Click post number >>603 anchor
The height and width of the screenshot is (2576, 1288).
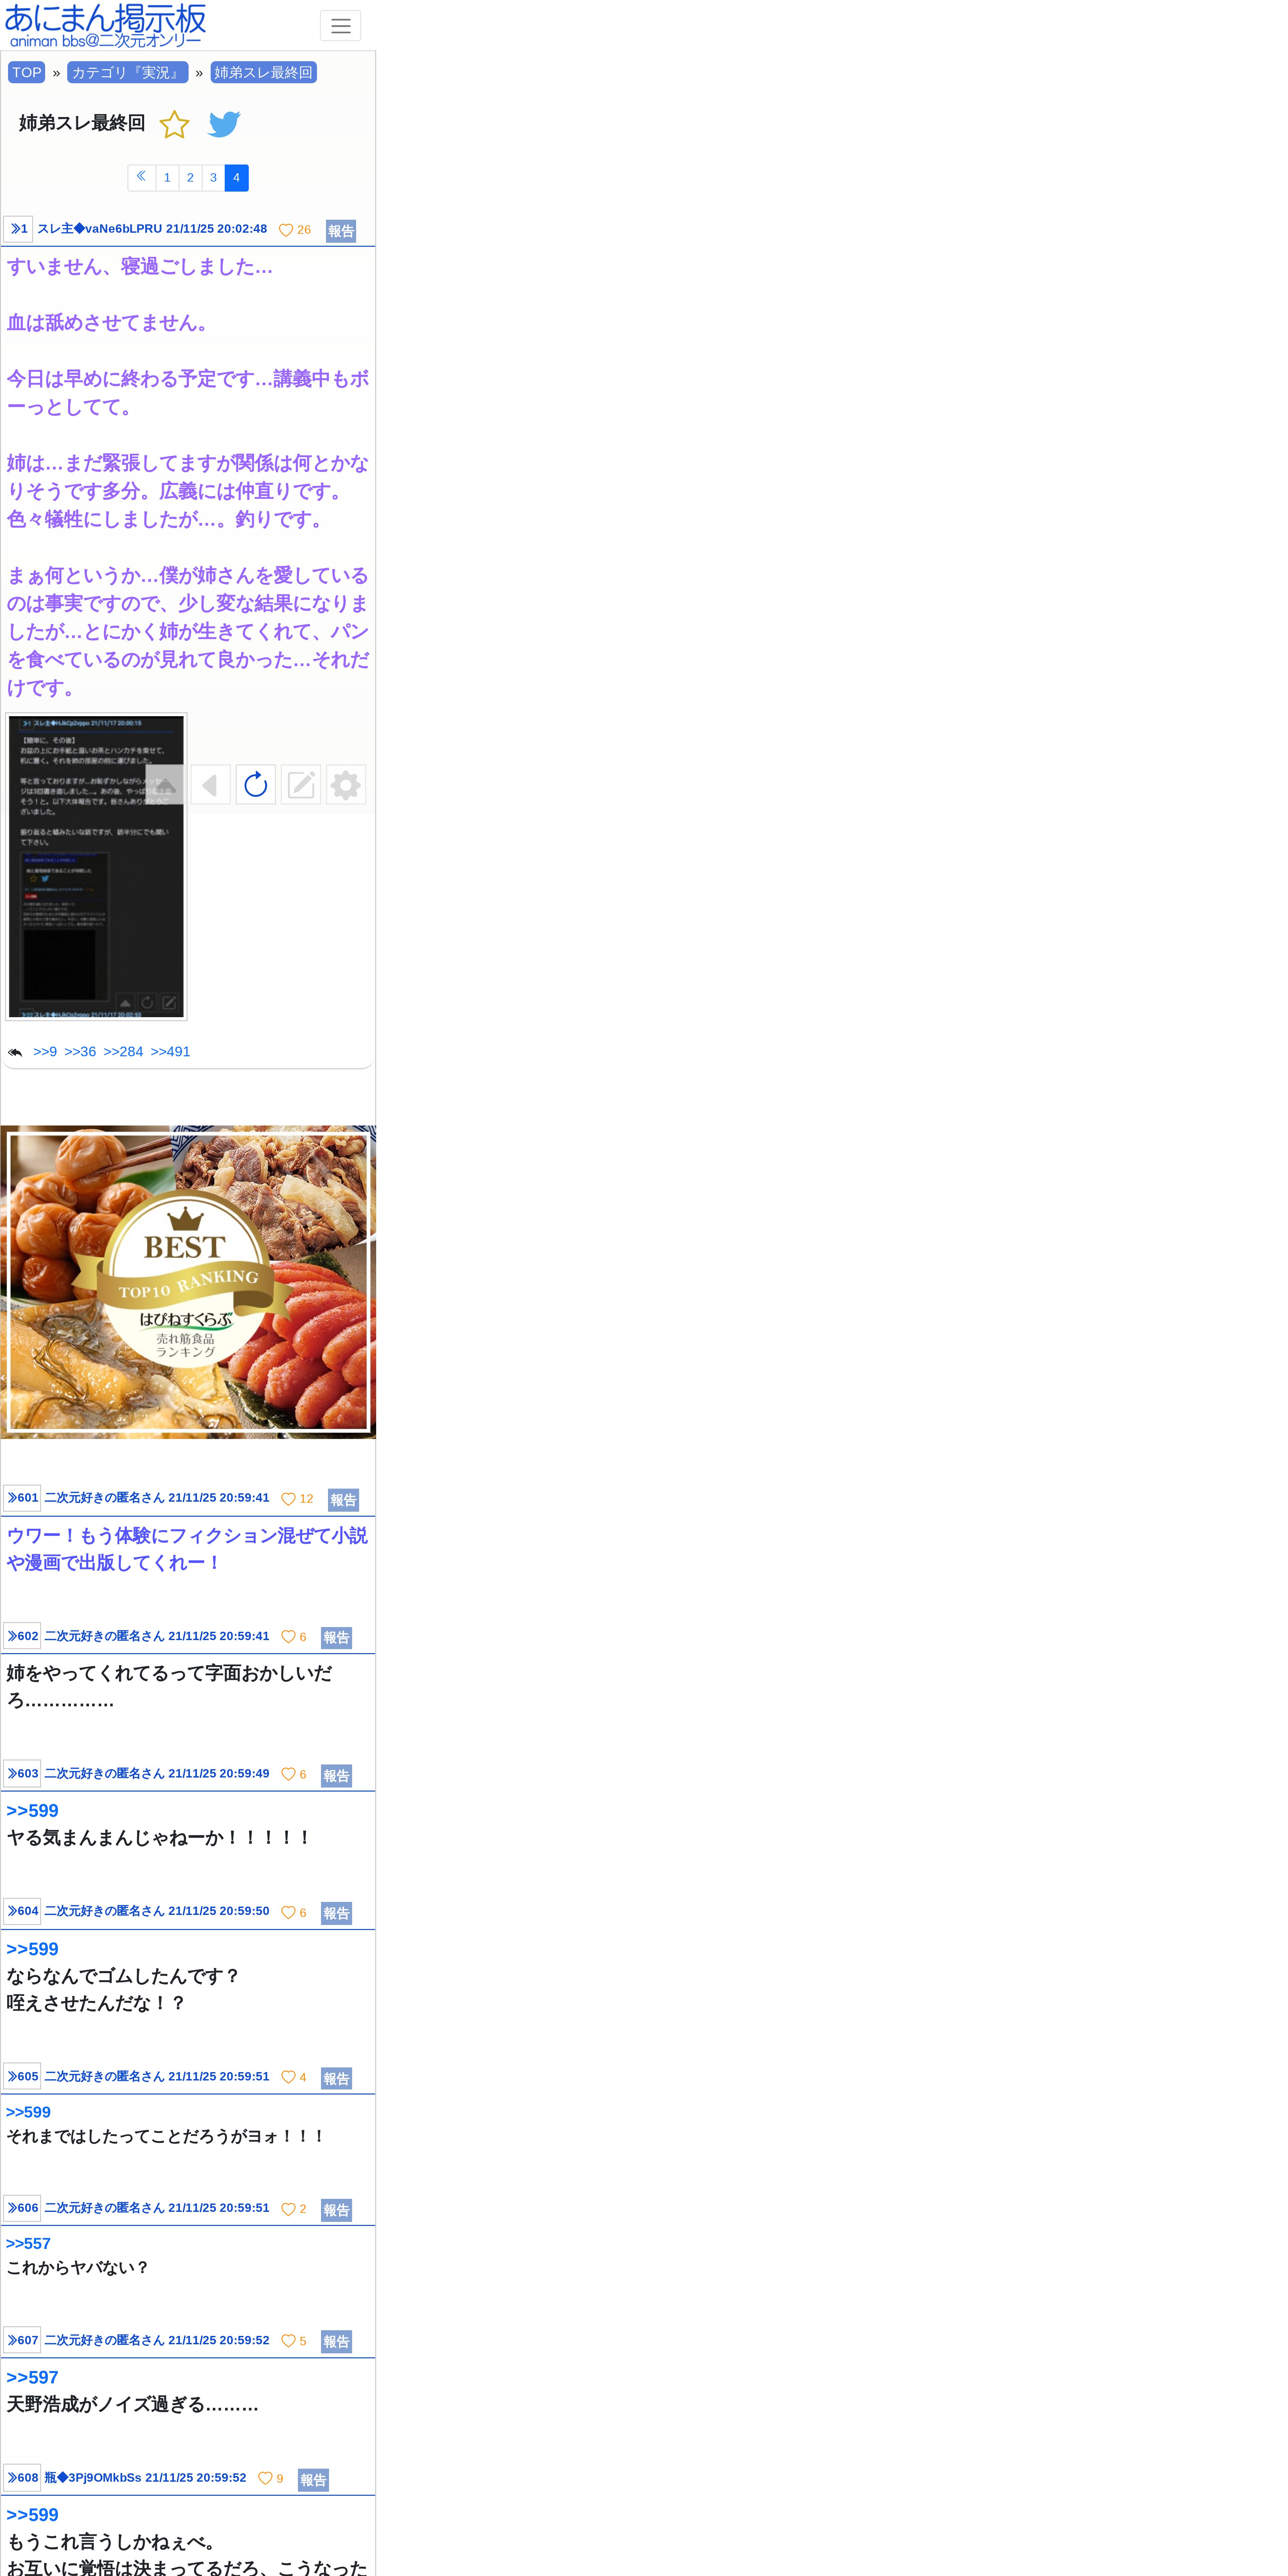click(x=22, y=1773)
